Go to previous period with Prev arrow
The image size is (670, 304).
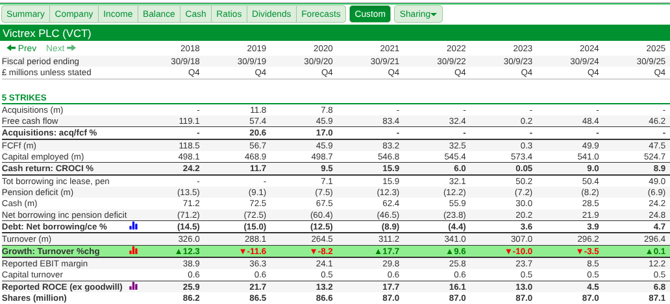click(x=21, y=48)
